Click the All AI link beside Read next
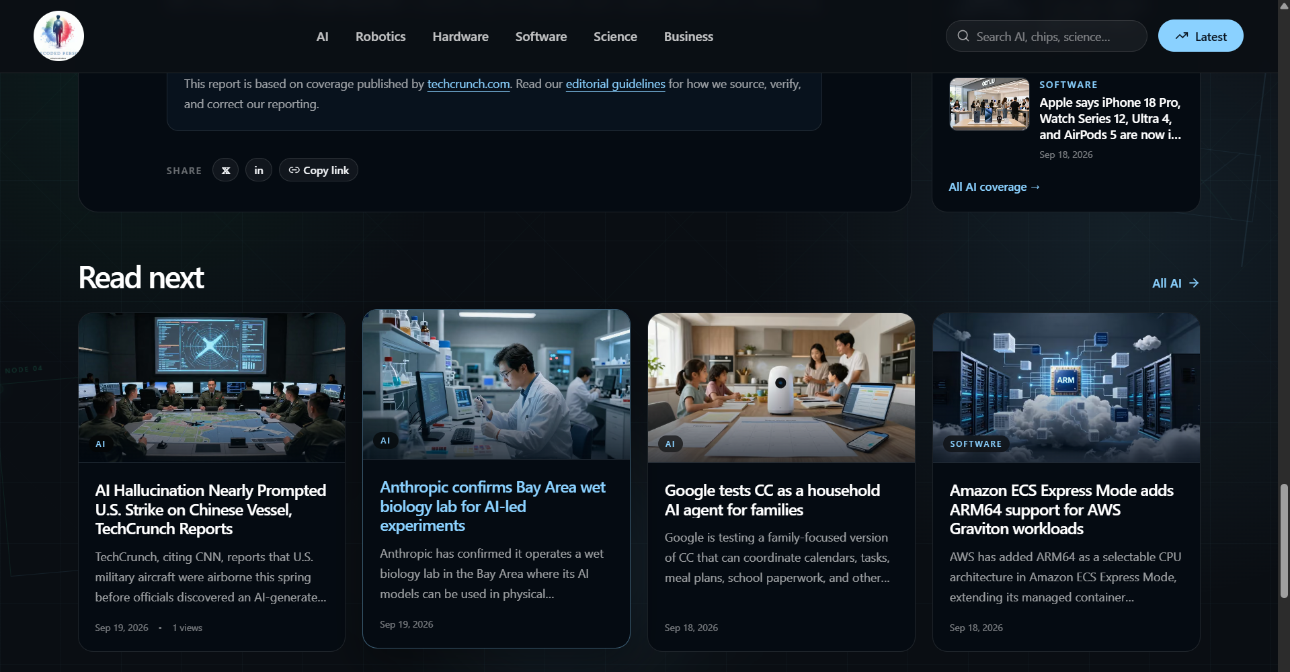Viewport: 1290px width, 672px height. (x=1175, y=284)
